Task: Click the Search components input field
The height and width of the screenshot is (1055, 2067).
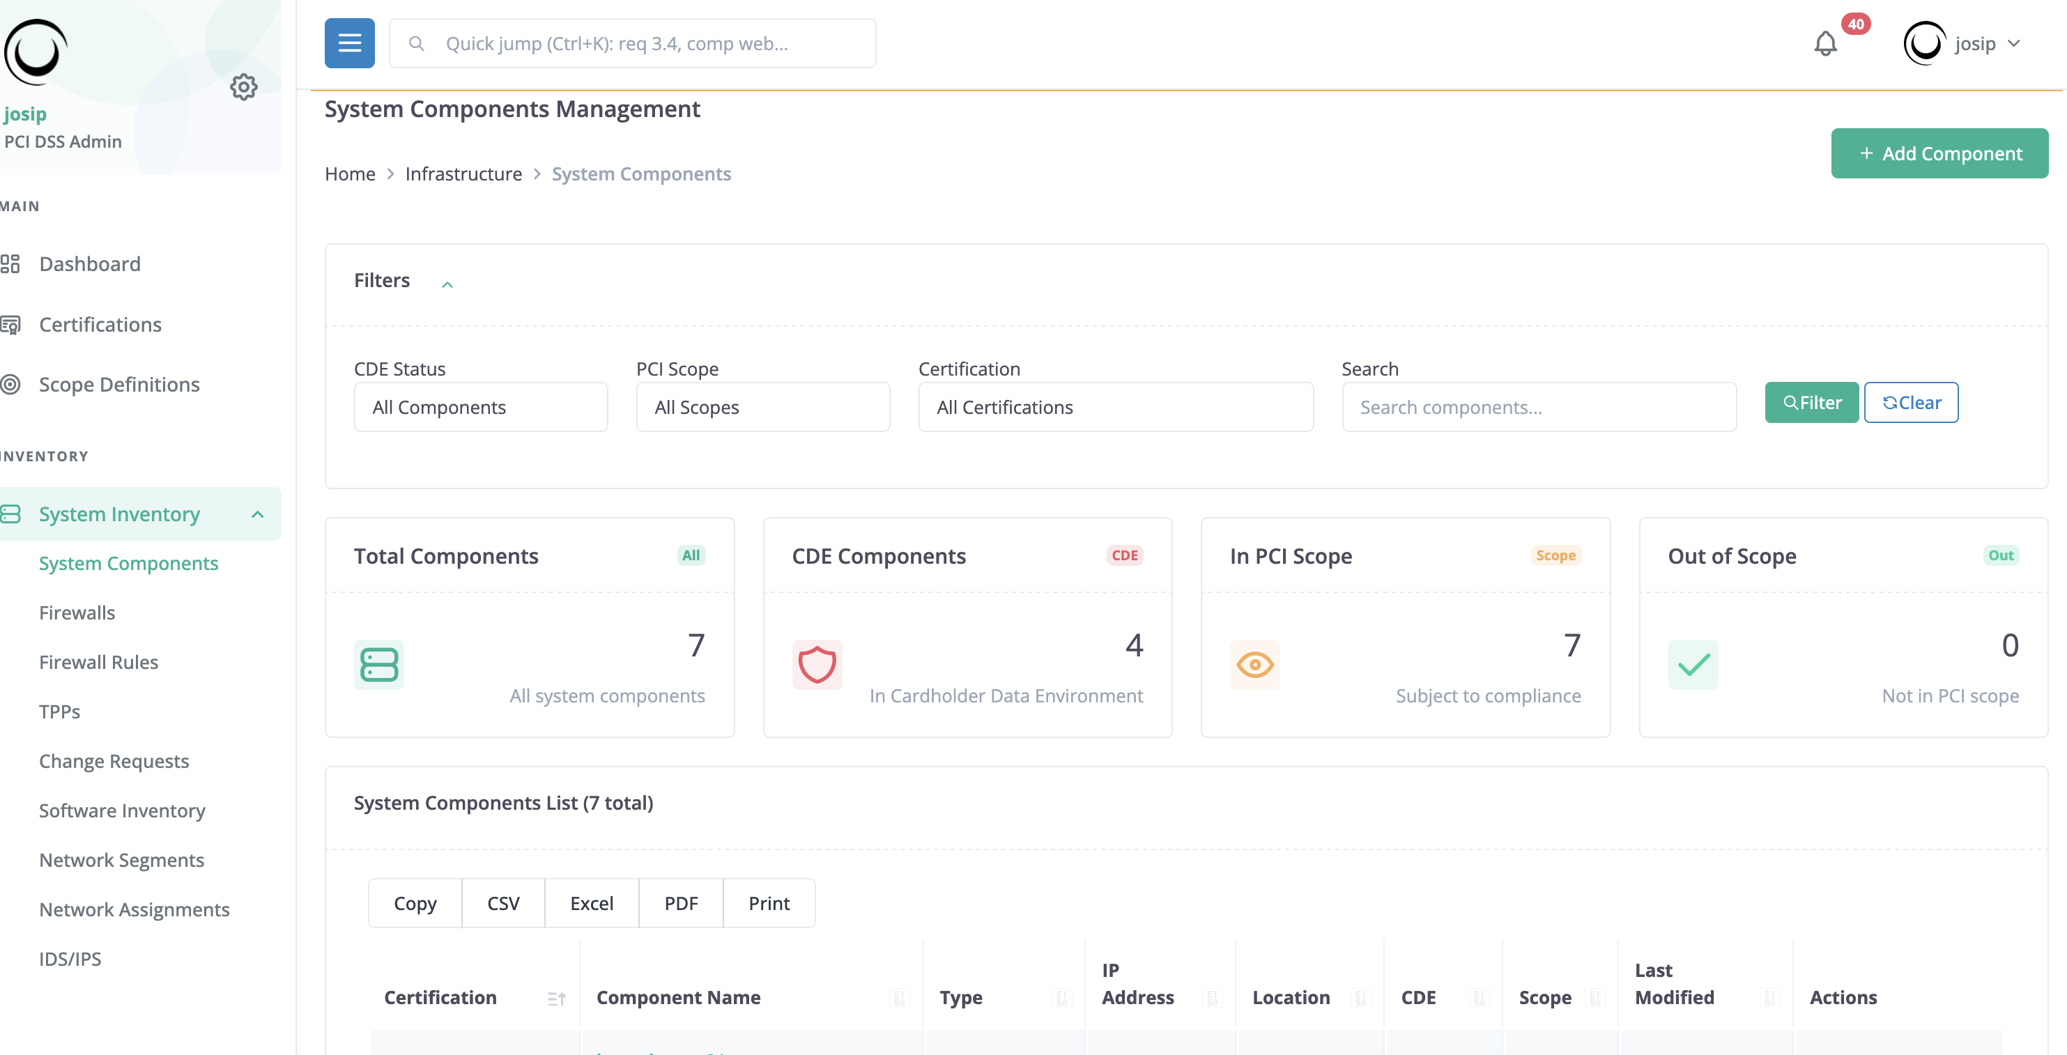Action: (1537, 407)
